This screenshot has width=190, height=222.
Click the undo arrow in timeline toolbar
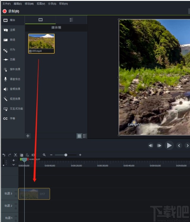(4, 155)
